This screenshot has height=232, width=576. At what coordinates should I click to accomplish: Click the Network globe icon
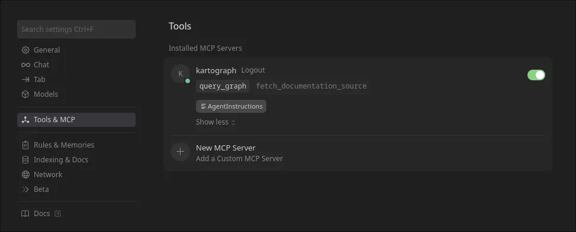click(25, 175)
